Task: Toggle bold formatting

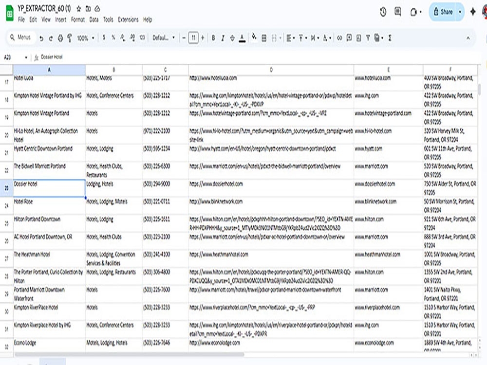Action: coord(213,38)
